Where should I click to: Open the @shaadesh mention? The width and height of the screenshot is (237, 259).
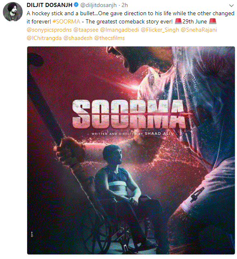78,38
